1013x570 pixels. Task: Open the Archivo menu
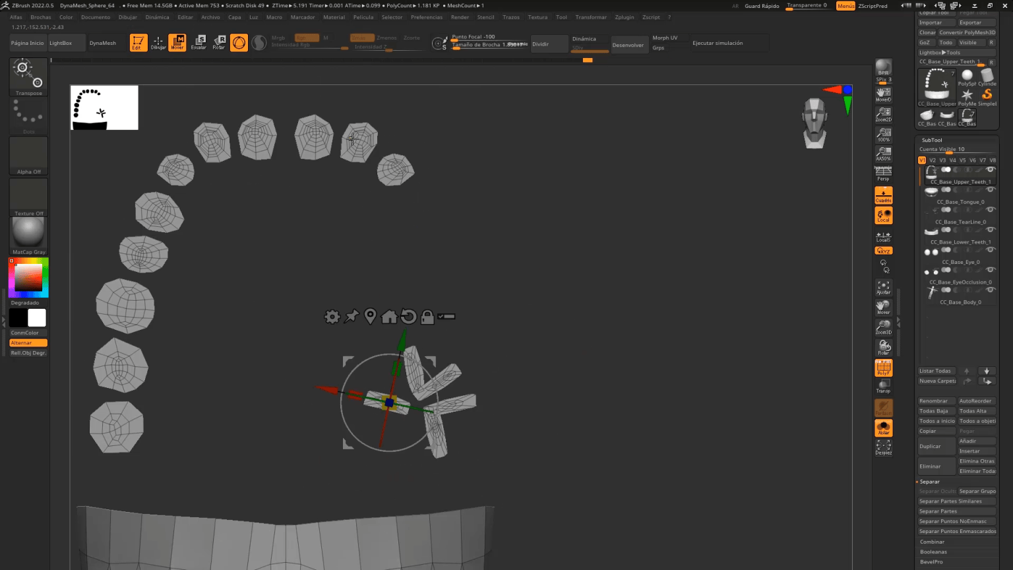[x=210, y=17]
